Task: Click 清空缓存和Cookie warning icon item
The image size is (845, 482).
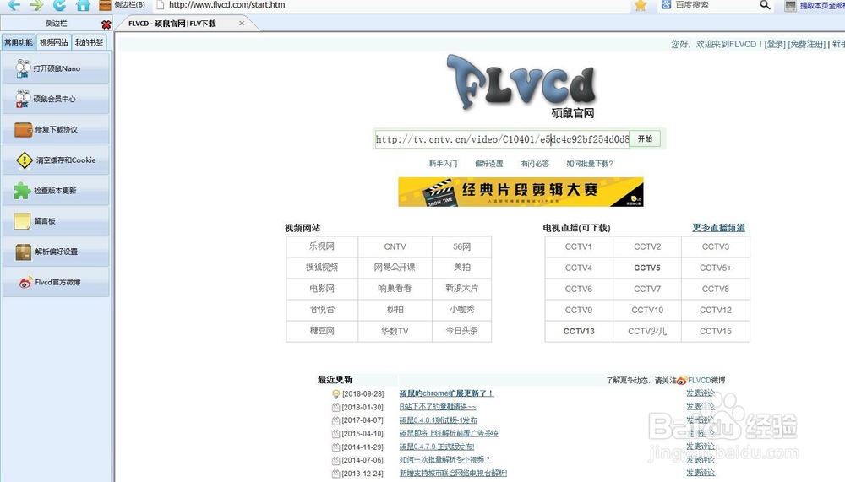Action: (56, 160)
